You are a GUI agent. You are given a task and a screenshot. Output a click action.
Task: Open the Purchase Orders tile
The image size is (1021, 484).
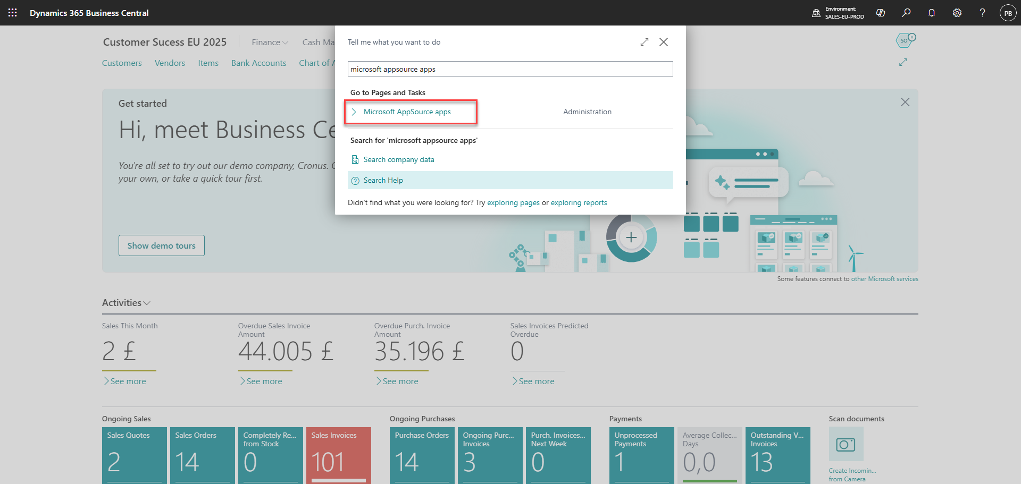(x=422, y=455)
